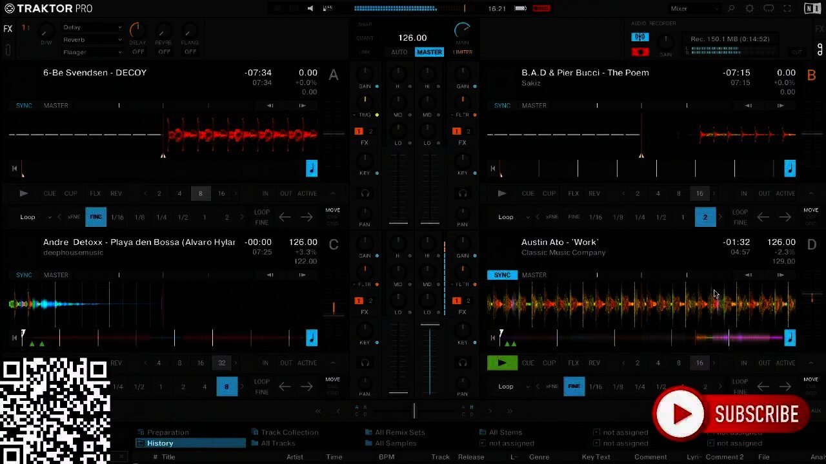Skip to start of track on Deck D
Image resolution: width=826 pixels, height=464 pixels.
[x=492, y=338]
